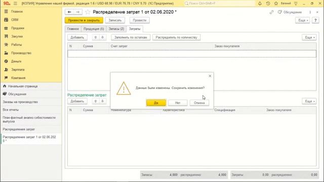Close dialog with X icon
This screenshot has width=324, height=182.
[x=210, y=76]
